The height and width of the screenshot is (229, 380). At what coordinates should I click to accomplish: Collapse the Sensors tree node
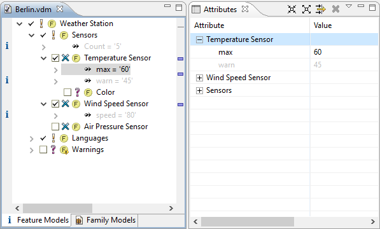click(x=31, y=36)
